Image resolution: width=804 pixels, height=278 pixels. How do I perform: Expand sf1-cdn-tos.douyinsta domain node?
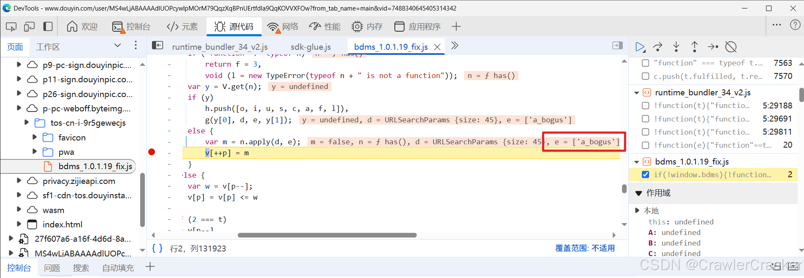tap(19, 195)
